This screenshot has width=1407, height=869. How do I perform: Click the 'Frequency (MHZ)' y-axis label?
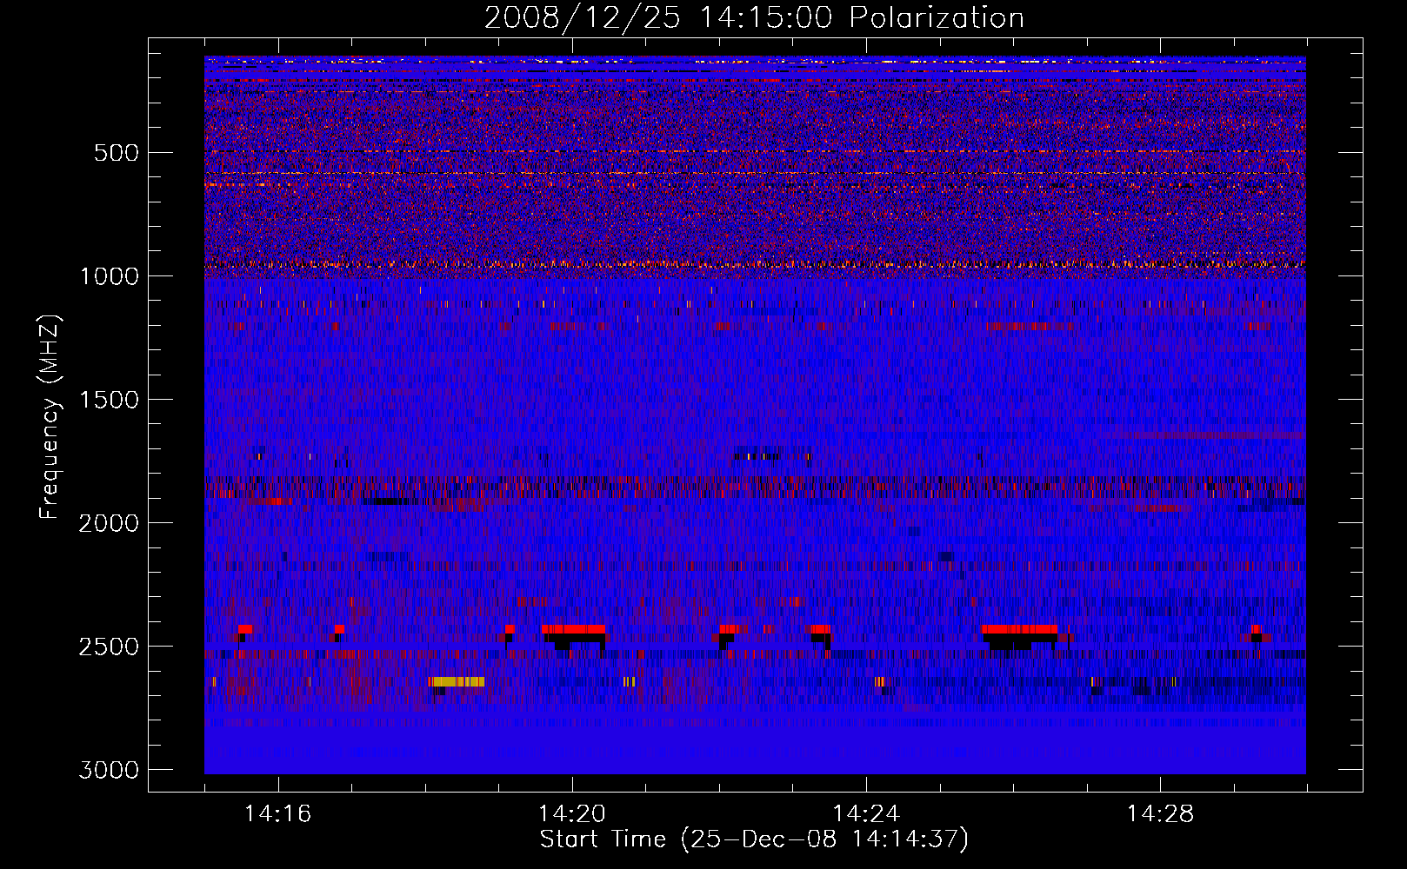(x=50, y=417)
